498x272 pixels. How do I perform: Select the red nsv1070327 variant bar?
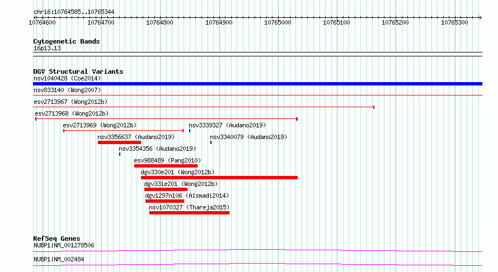click(x=189, y=213)
